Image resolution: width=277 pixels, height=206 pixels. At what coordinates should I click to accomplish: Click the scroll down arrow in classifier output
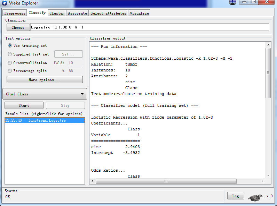(x=268, y=175)
